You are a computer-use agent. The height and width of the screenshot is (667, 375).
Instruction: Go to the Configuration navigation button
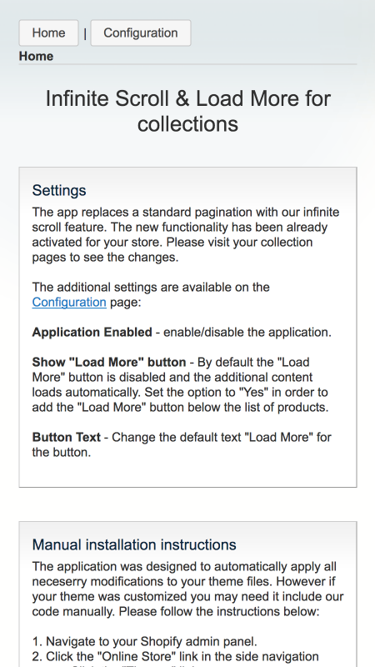pyautogui.click(x=141, y=33)
